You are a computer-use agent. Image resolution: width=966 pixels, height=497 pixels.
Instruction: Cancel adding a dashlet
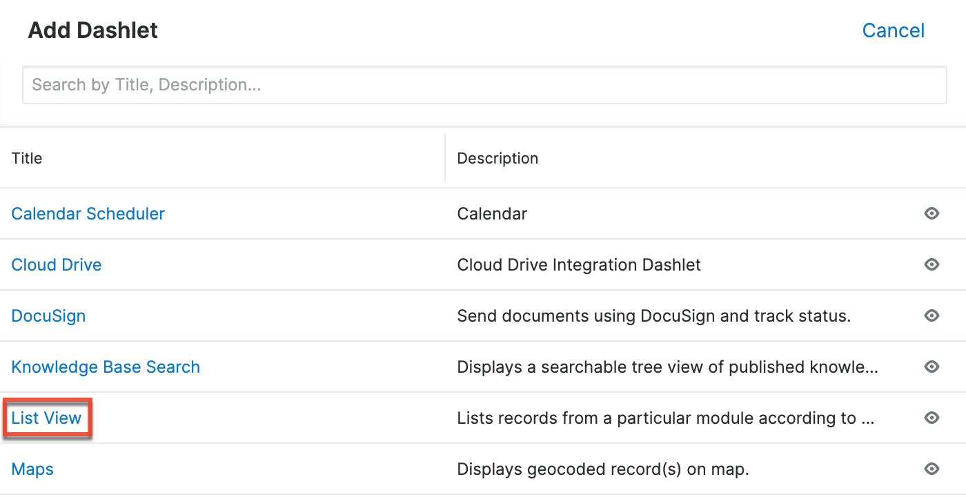point(893,30)
